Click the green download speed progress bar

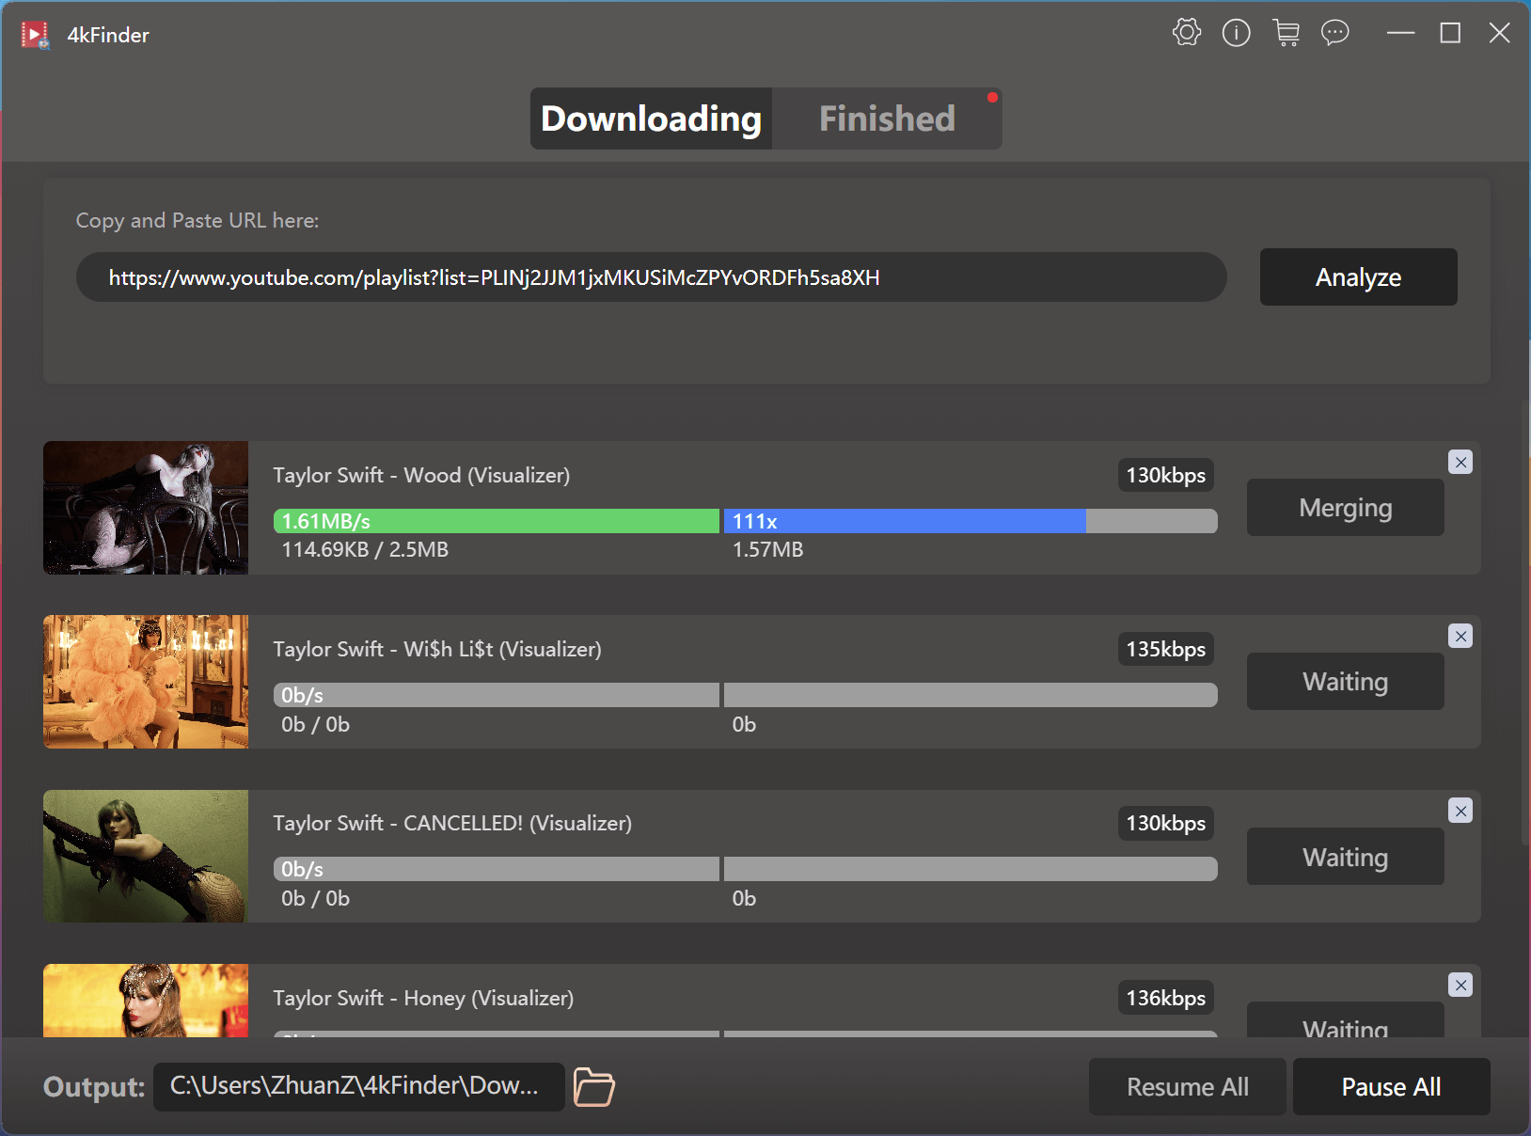(x=496, y=520)
